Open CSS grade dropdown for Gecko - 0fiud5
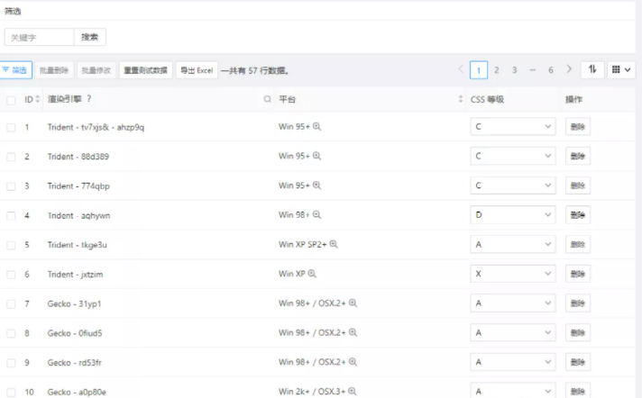This screenshot has height=398, width=642. [513, 332]
